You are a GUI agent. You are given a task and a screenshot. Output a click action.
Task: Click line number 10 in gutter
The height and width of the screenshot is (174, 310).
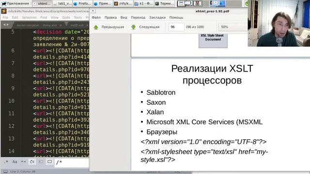tap(11, 101)
